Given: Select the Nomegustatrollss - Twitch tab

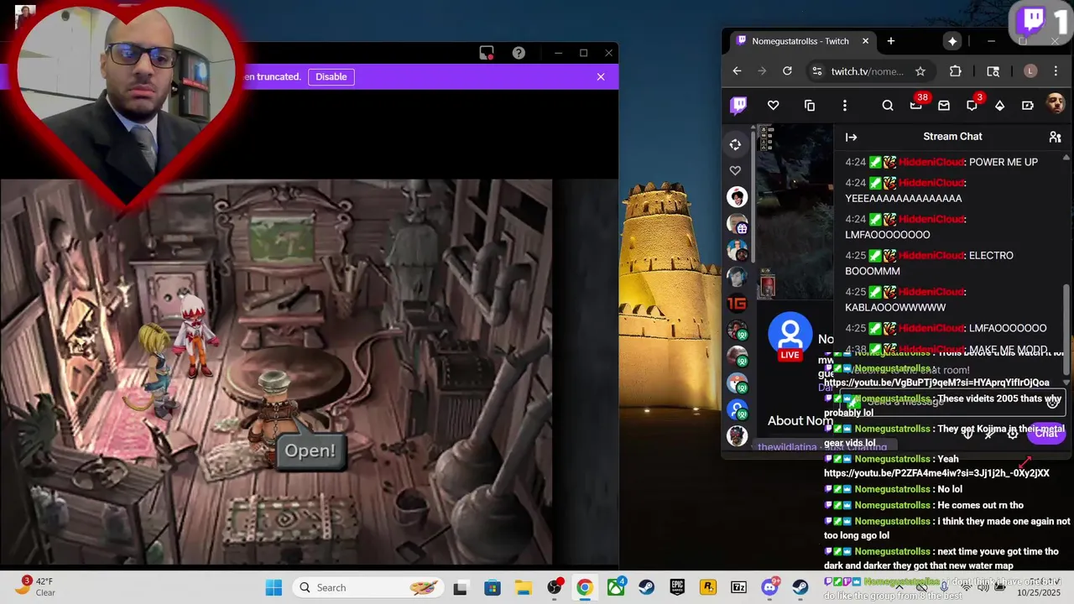Looking at the screenshot, I should click(x=800, y=41).
